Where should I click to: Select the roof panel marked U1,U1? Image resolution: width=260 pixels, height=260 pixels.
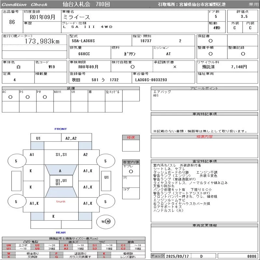tap(61, 182)
